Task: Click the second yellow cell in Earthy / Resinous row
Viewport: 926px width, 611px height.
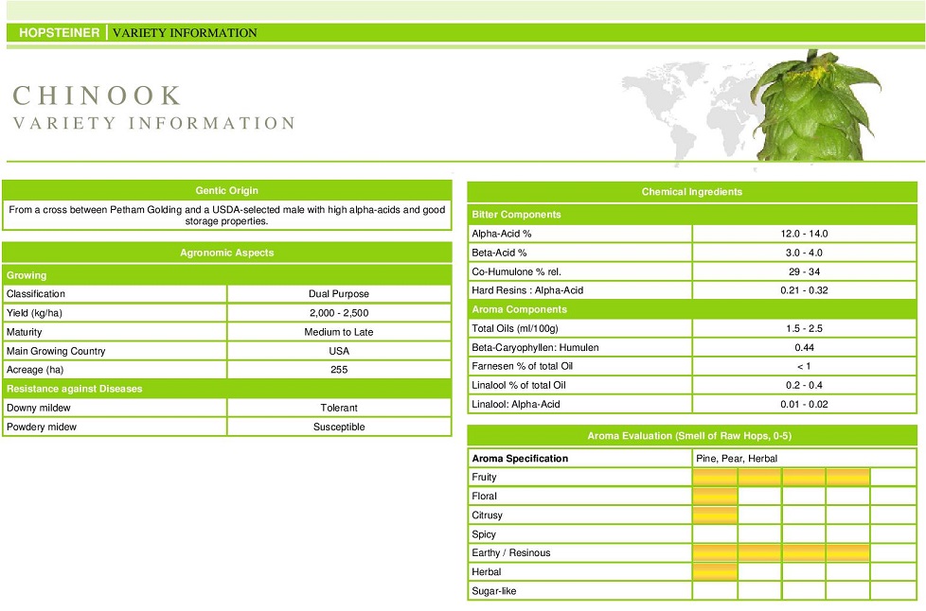Action: coord(759,552)
